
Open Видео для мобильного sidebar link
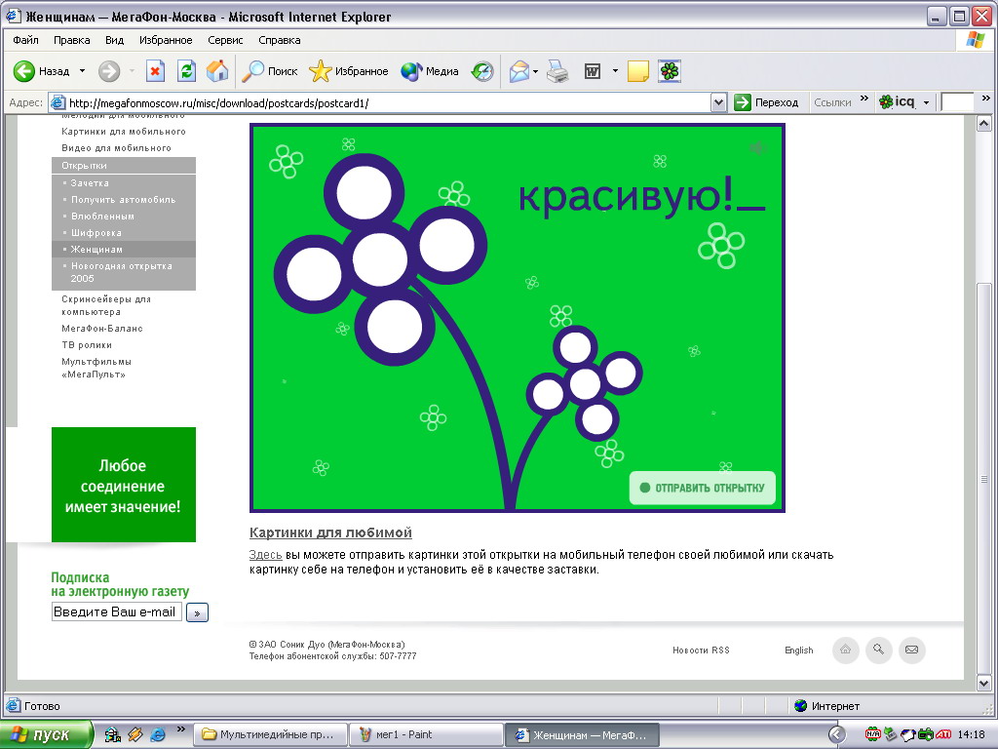point(117,148)
